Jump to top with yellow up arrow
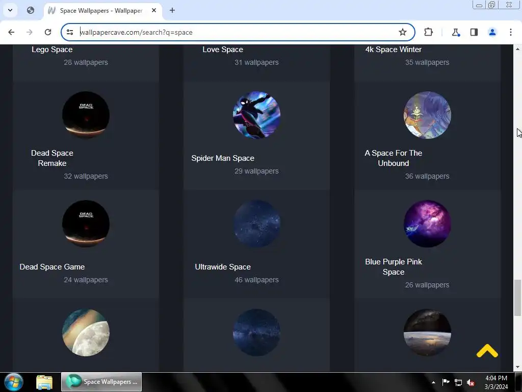The image size is (522, 392). (x=487, y=351)
